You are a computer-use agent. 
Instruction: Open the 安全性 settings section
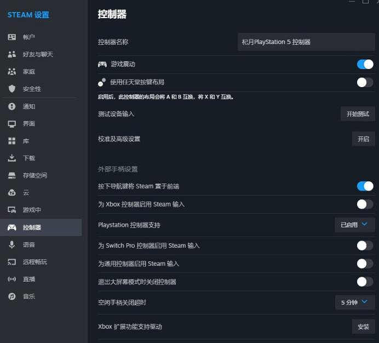[x=32, y=89]
